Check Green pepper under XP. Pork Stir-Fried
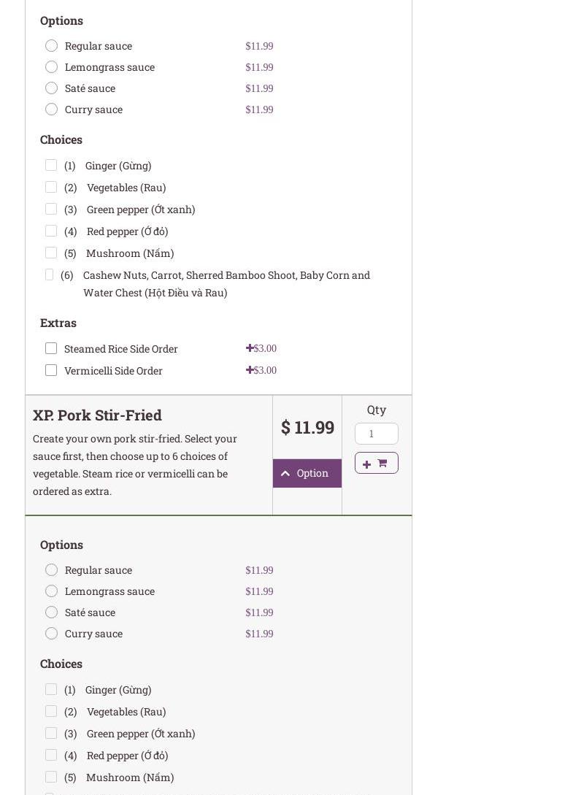This screenshot has width=573, height=795. pos(51,734)
